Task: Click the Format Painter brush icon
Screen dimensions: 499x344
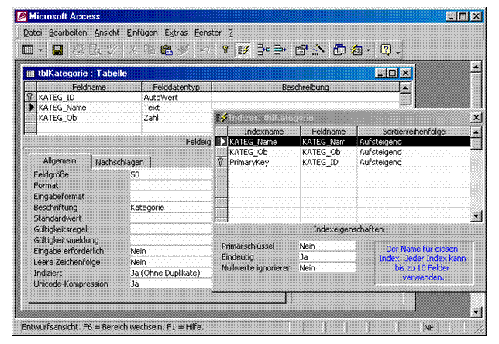Action: (x=184, y=50)
